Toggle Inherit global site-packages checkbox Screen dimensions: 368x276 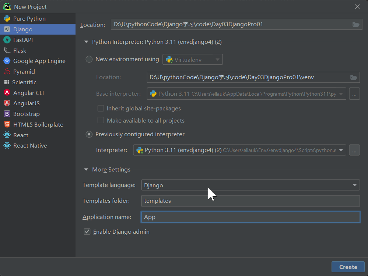pos(101,108)
